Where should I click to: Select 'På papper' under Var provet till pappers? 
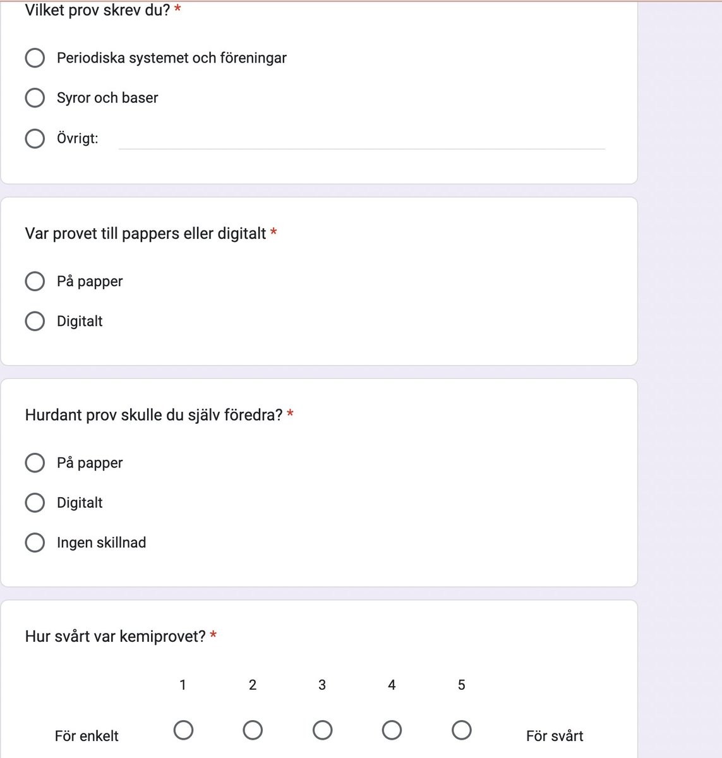(35, 281)
